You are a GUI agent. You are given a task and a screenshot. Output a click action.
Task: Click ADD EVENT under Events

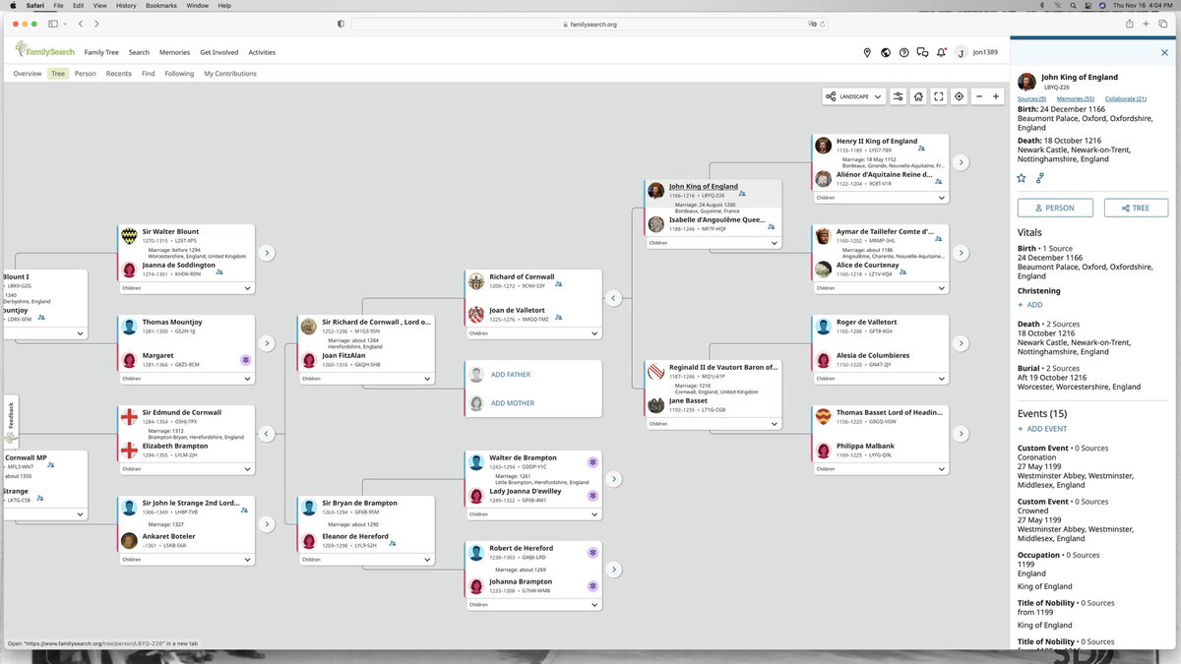coord(1042,429)
